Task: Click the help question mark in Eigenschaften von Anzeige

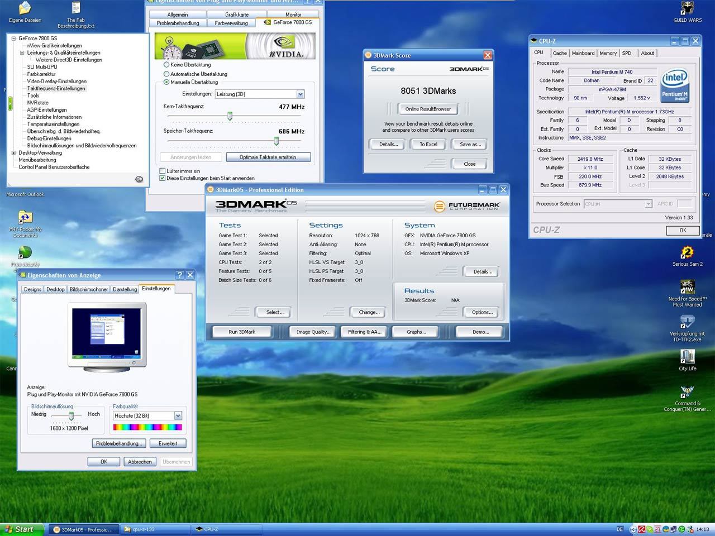Action: point(179,275)
